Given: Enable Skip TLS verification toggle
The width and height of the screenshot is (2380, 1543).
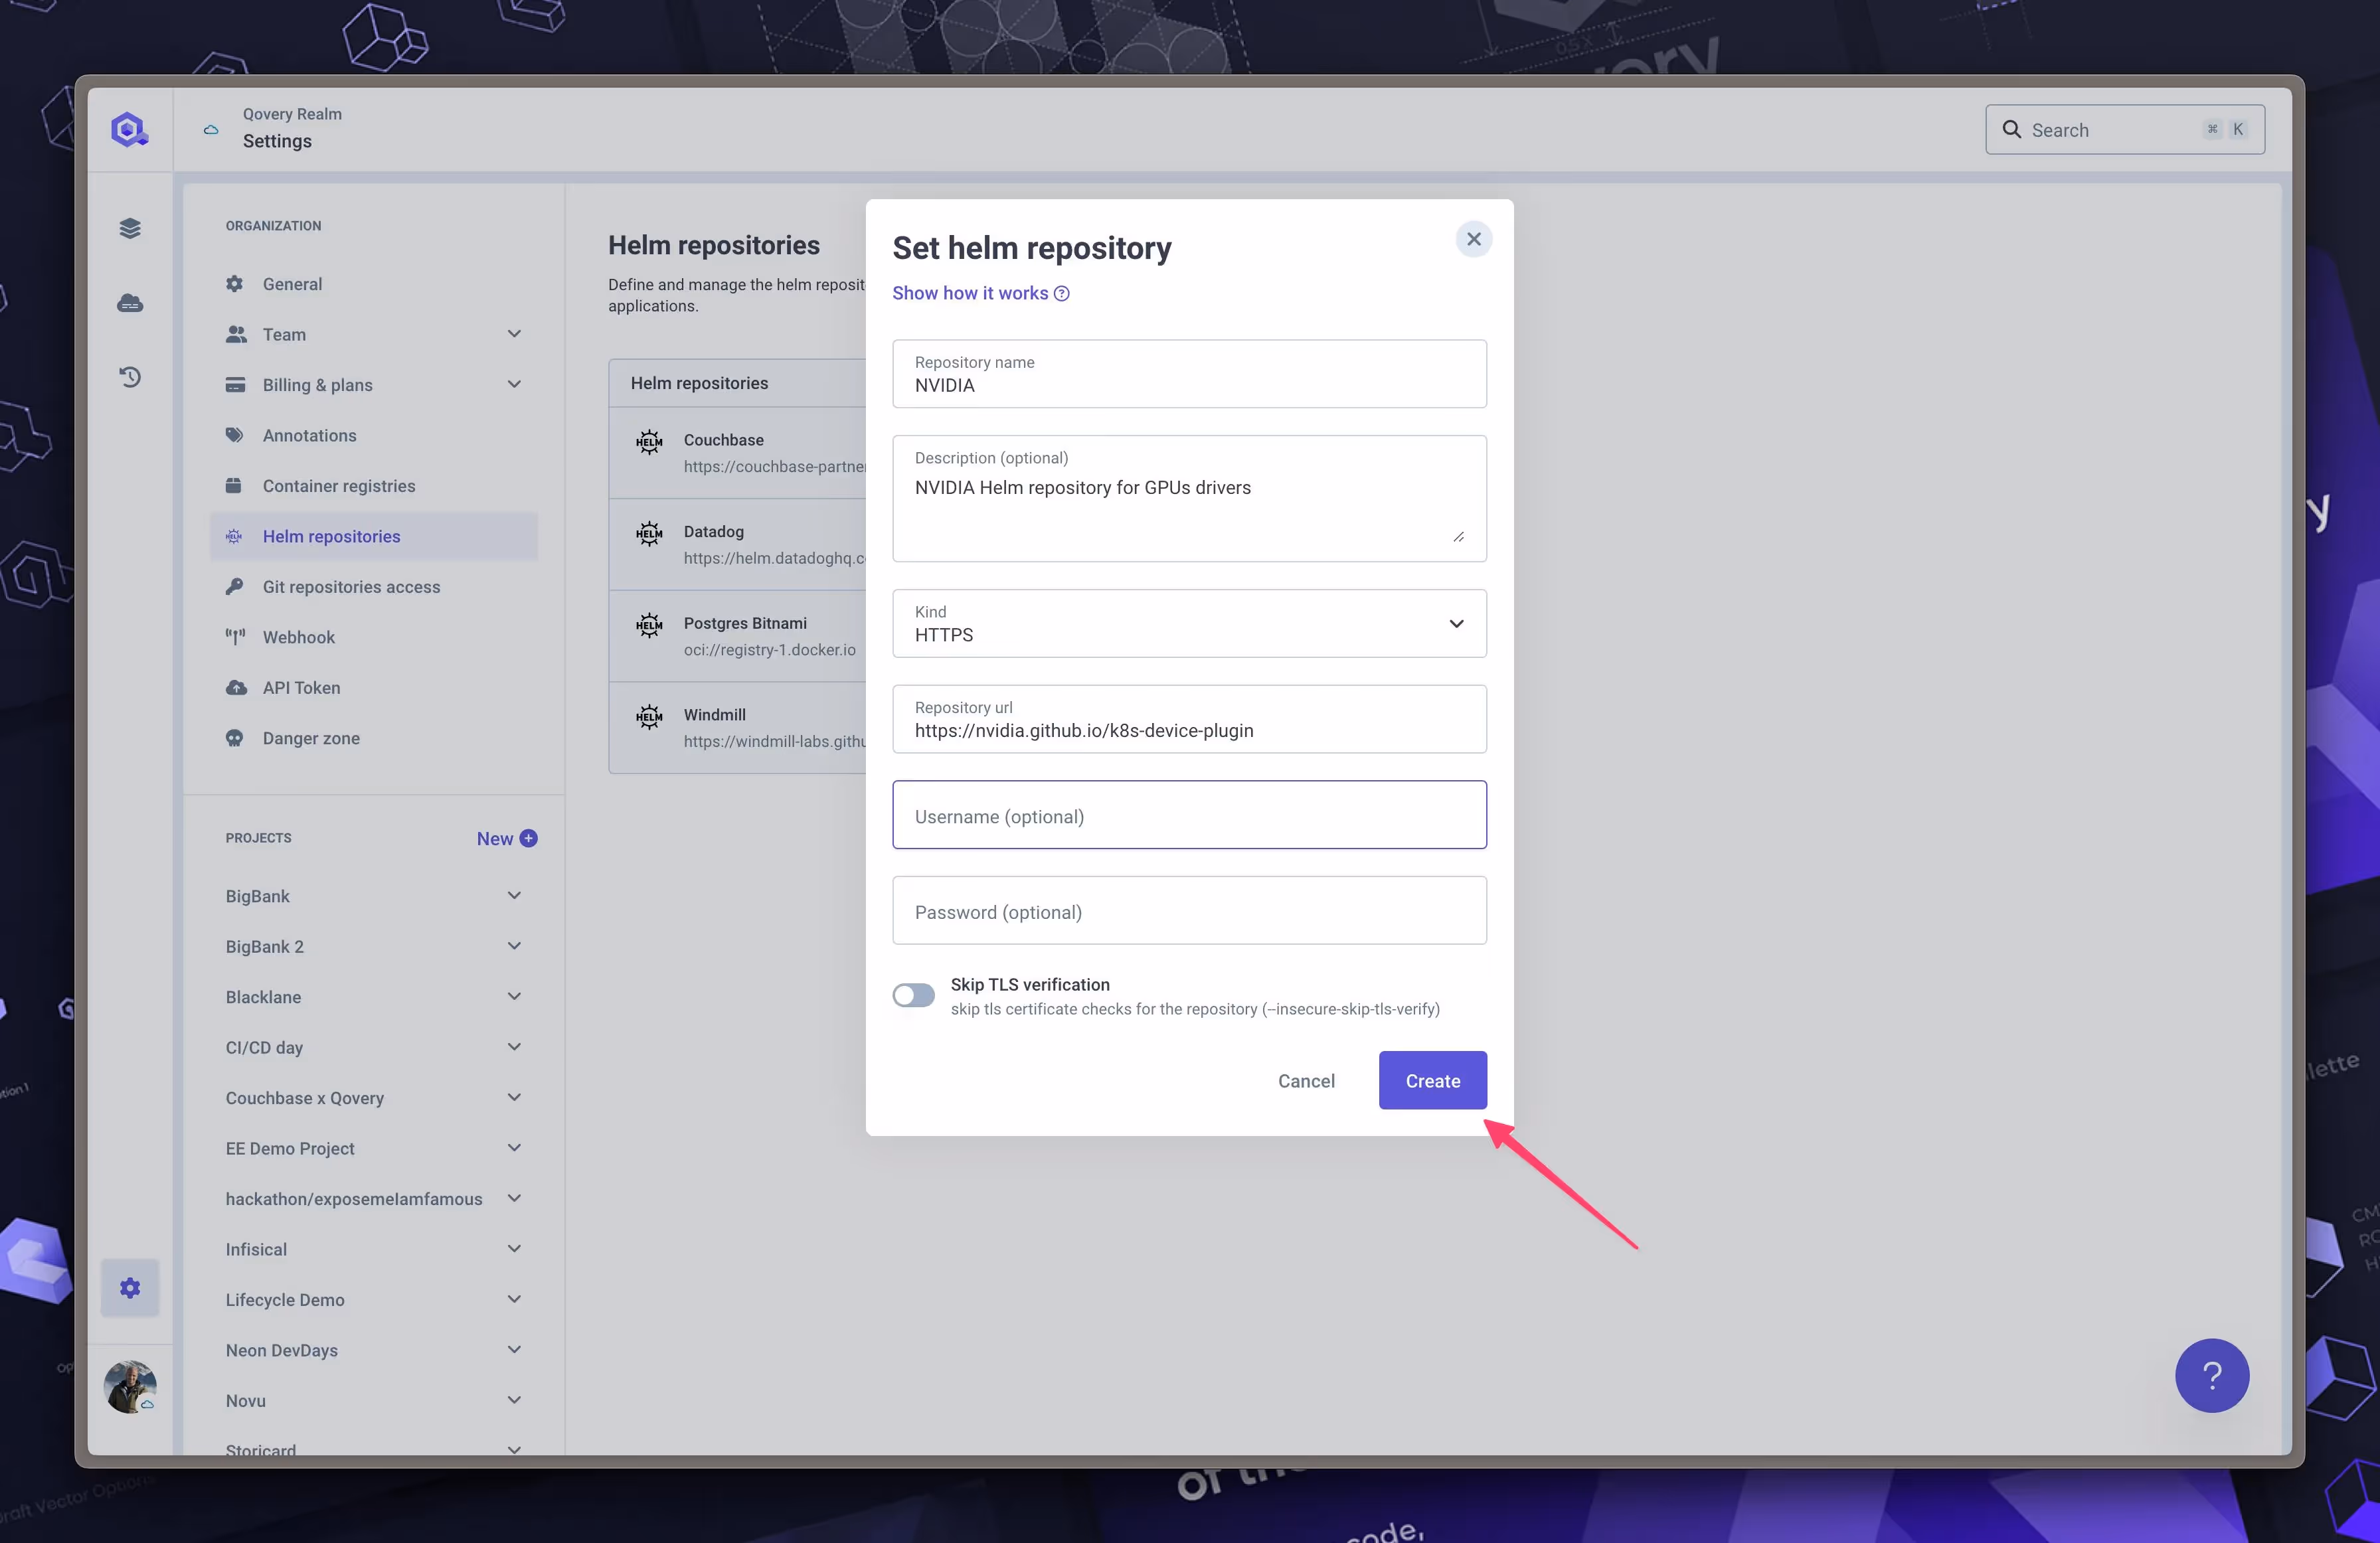Looking at the screenshot, I should (913, 995).
